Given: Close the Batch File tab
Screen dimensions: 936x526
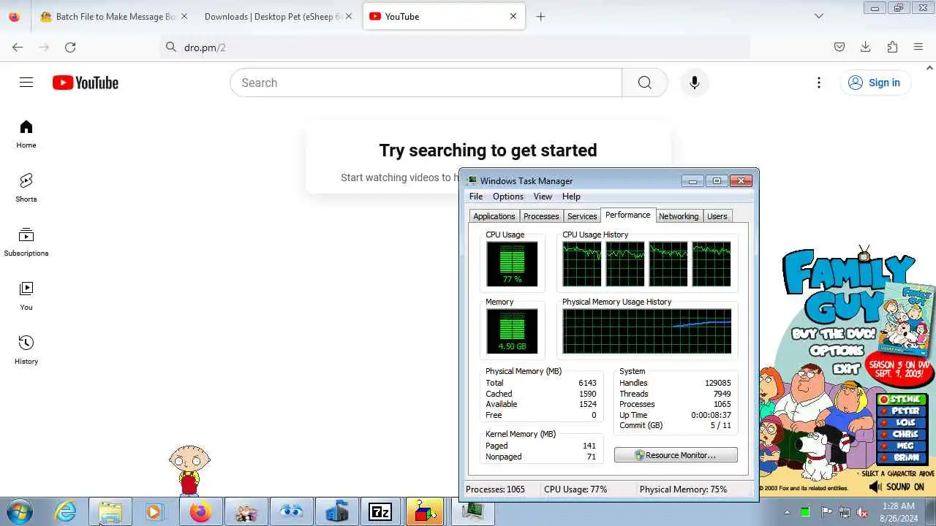Looking at the screenshot, I should (184, 16).
